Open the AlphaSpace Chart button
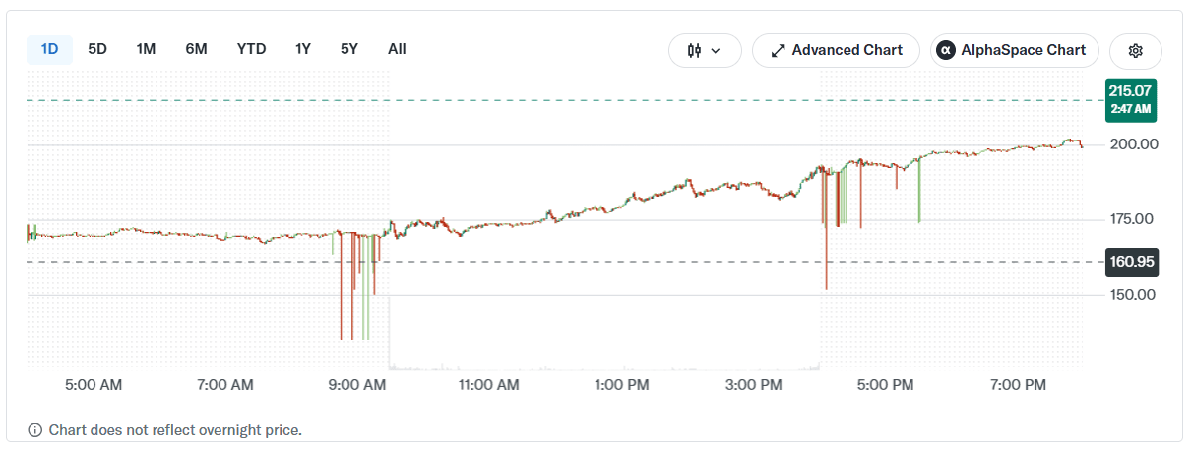 (x=1014, y=50)
